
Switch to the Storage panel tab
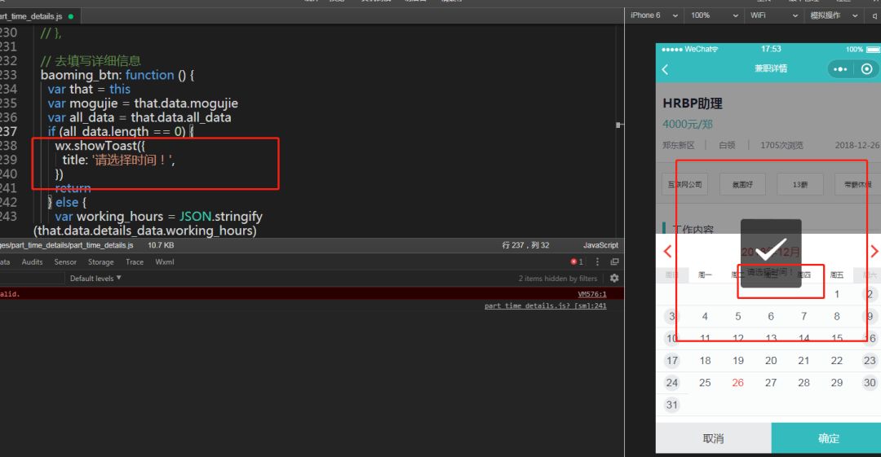pyautogui.click(x=100, y=262)
